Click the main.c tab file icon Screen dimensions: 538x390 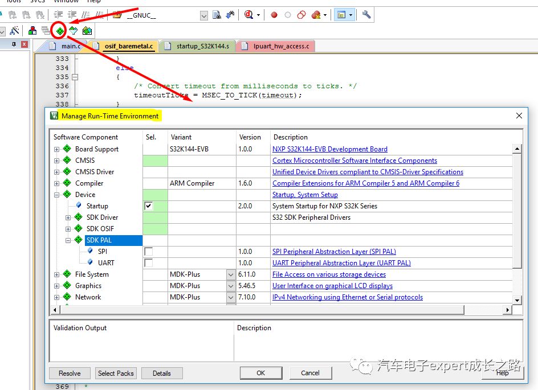point(52,46)
